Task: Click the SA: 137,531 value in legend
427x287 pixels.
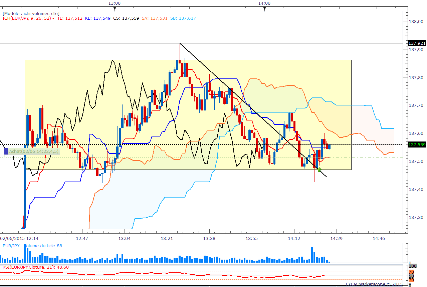Action: click(x=154, y=18)
